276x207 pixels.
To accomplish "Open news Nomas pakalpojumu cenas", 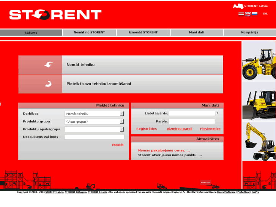I will click(164, 150).
